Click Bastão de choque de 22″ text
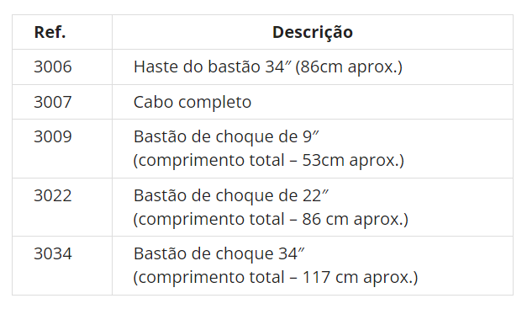This screenshot has width=527, height=309. 231,195
